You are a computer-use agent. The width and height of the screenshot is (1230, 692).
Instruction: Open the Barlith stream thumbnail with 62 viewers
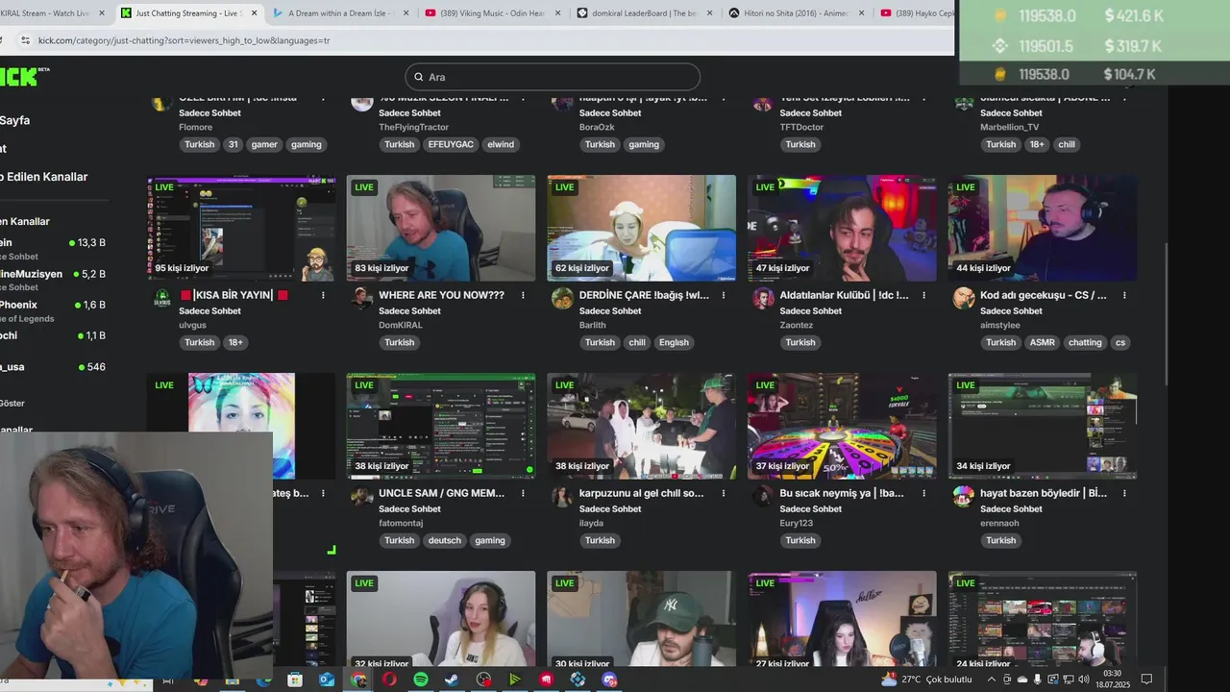(x=641, y=228)
